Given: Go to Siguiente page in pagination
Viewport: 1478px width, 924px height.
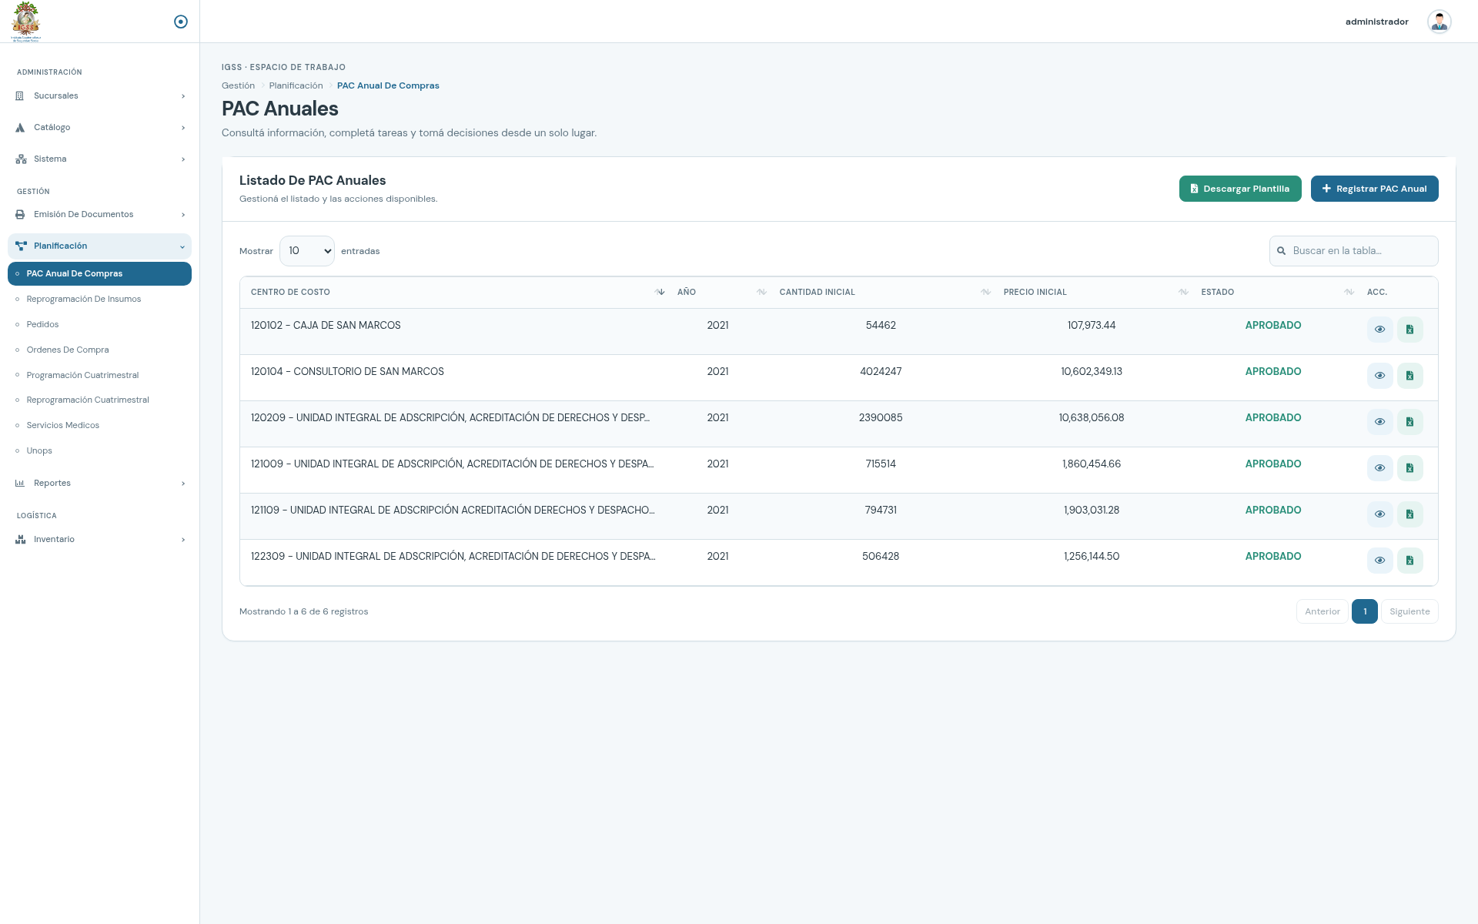Looking at the screenshot, I should click(x=1409, y=611).
